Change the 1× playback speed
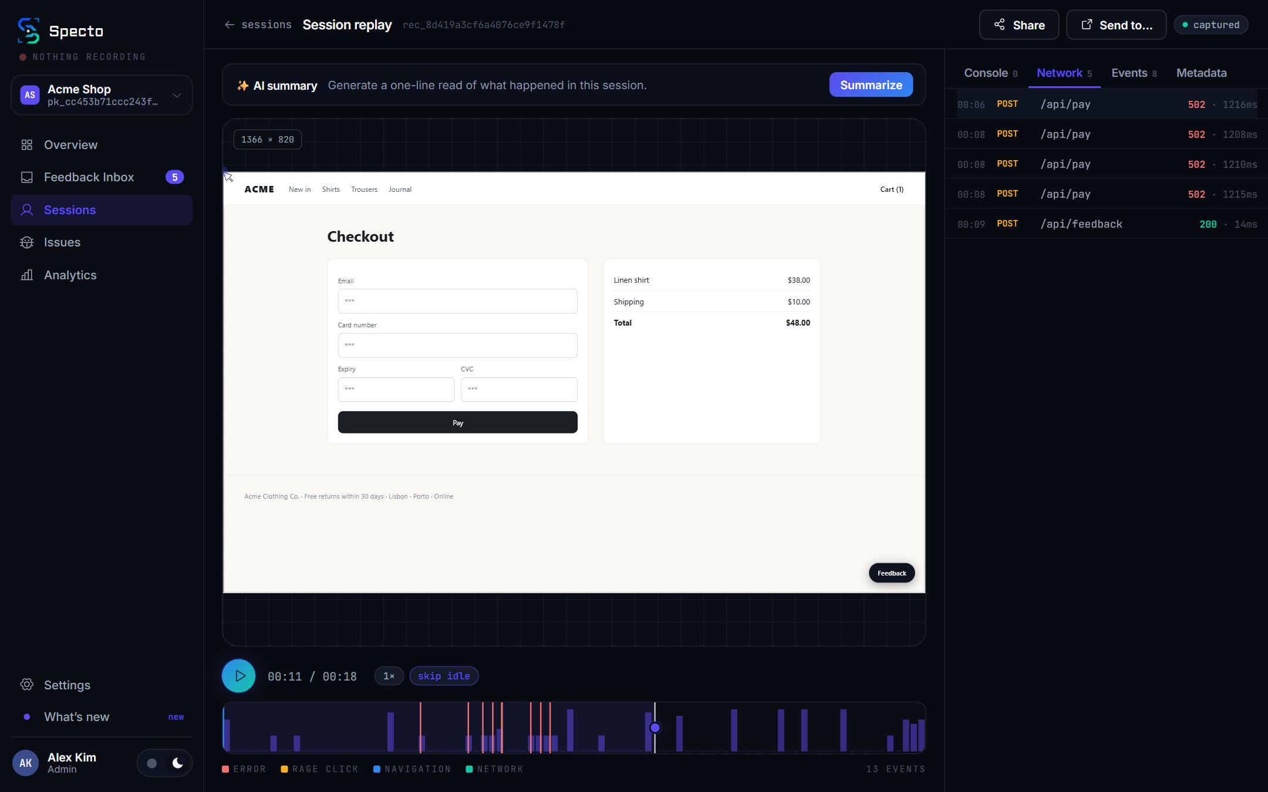 (389, 676)
